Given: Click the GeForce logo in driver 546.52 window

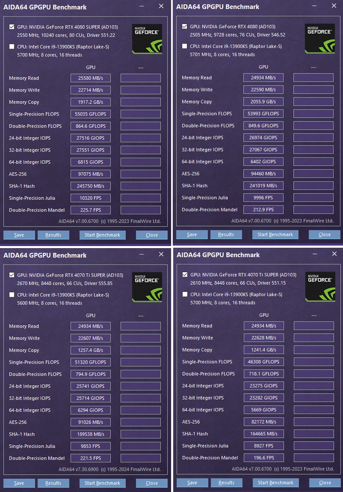Looking at the screenshot, I should 320,39.
